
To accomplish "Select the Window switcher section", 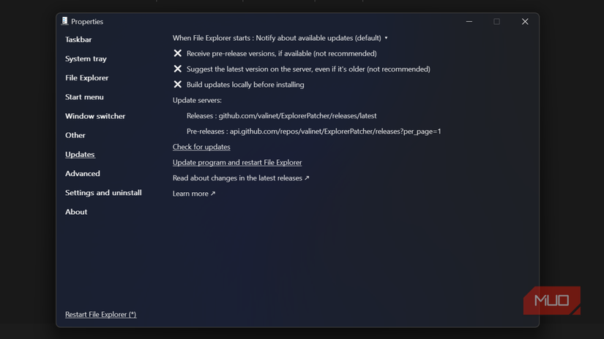I will [95, 116].
